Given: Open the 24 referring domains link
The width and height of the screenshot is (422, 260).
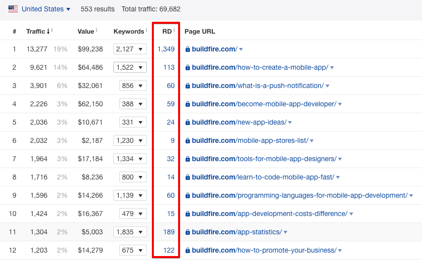Looking at the screenshot, I should point(171,122).
